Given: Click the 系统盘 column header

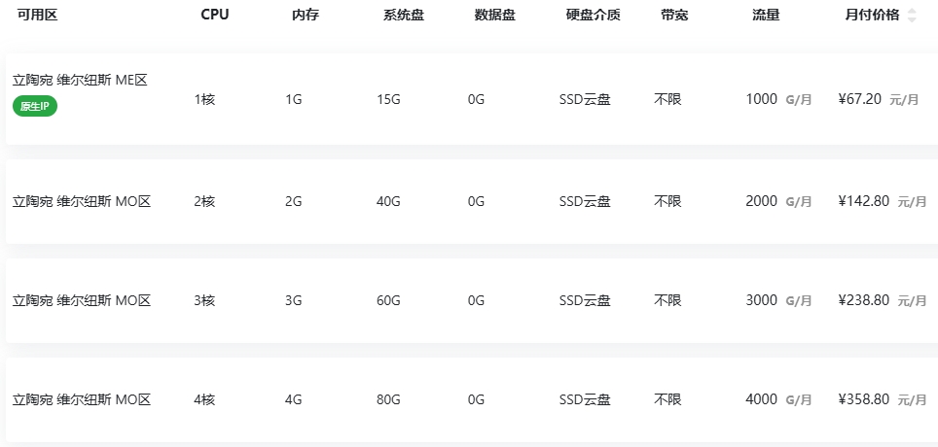Looking at the screenshot, I should point(404,16).
